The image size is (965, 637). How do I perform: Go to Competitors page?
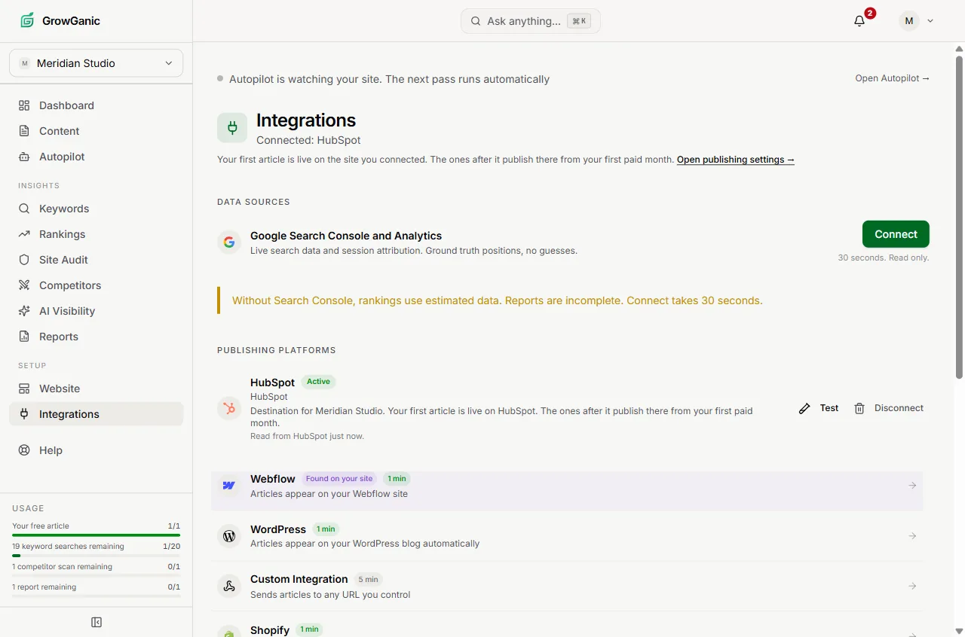coord(96,285)
